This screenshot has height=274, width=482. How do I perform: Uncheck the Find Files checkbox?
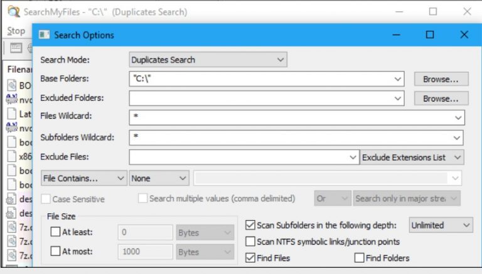coord(250,258)
